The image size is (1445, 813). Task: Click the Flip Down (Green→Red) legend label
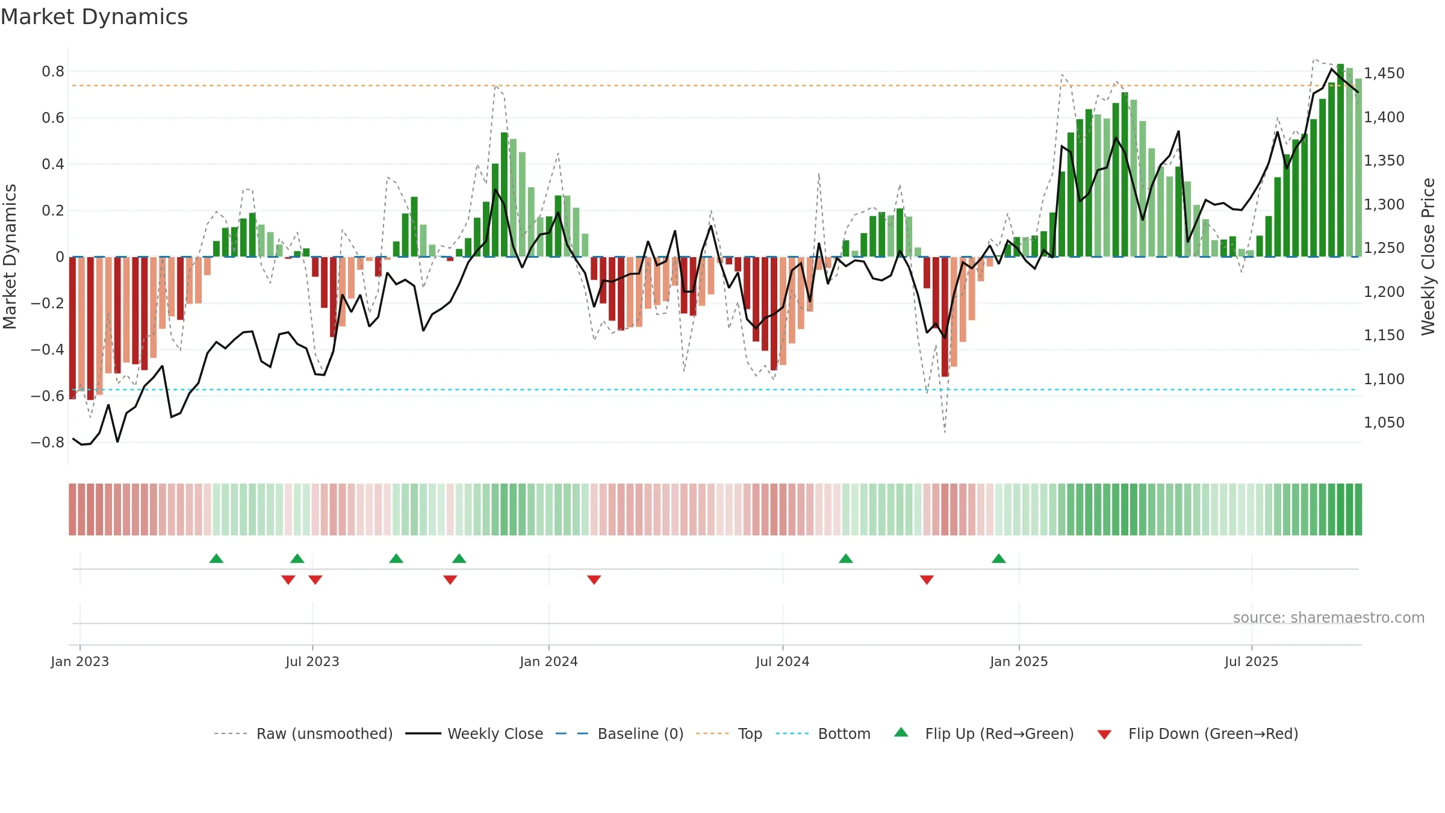[1213, 734]
